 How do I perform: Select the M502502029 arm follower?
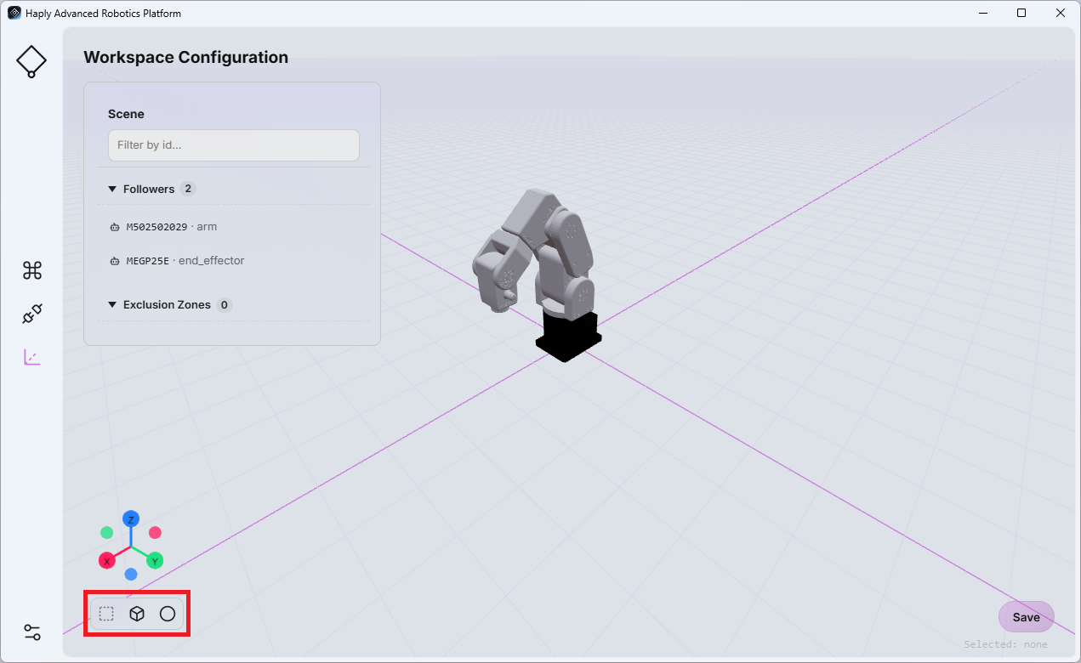click(232, 227)
